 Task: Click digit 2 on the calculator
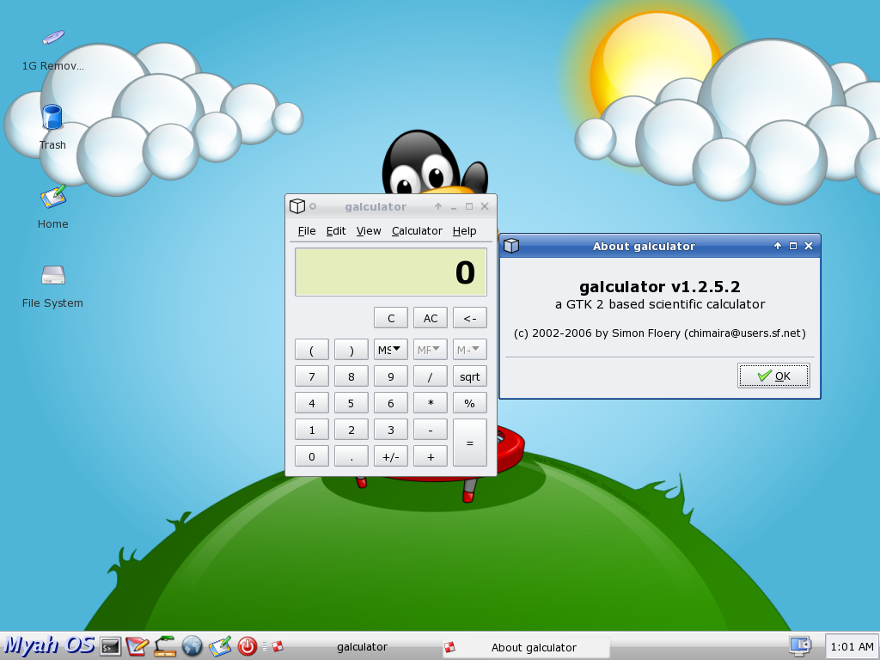coord(351,430)
